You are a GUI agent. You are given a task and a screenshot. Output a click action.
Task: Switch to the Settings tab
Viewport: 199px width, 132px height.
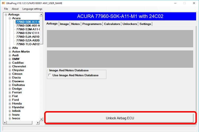coord(145,24)
